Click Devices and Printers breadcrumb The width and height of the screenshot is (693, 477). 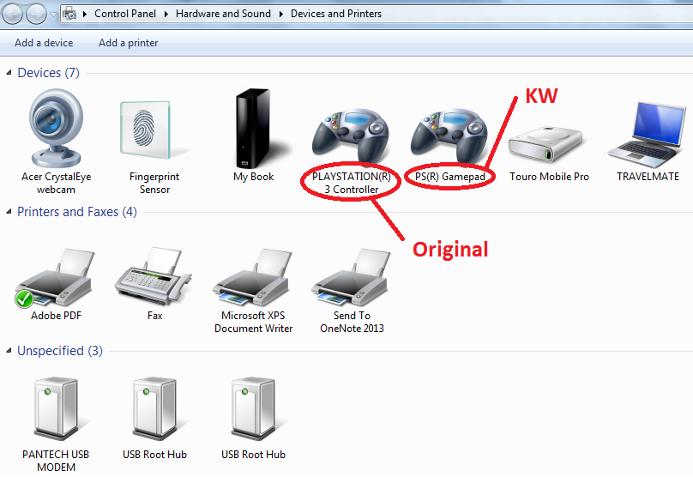pyautogui.click(x=336, y=14)
